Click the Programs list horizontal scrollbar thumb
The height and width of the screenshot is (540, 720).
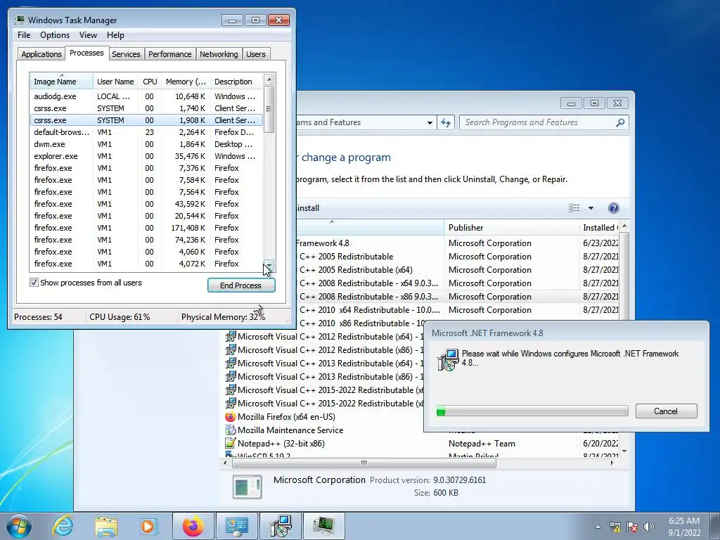pos(364,463)
